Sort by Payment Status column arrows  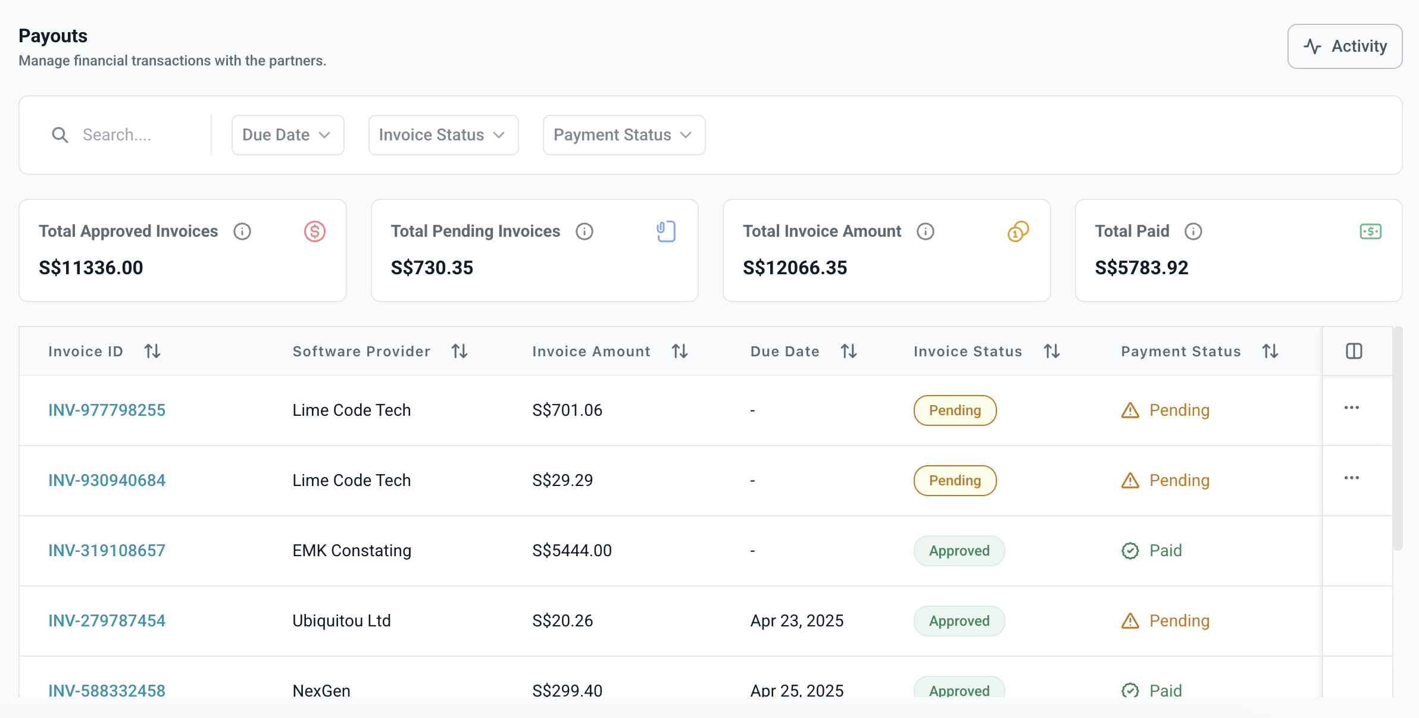1270,351
